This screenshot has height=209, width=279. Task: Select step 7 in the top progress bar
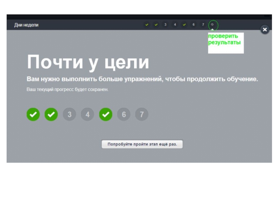coord(203,25)
